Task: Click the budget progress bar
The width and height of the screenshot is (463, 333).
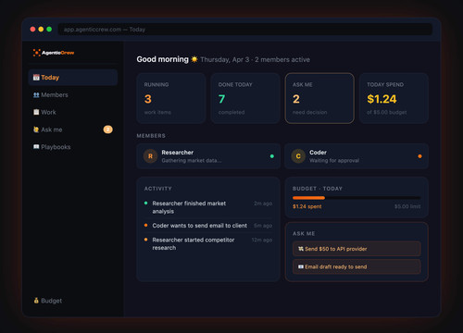Action: (x=357, y=198)
